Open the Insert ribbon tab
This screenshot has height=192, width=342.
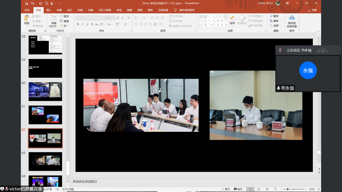pos(49,10)
